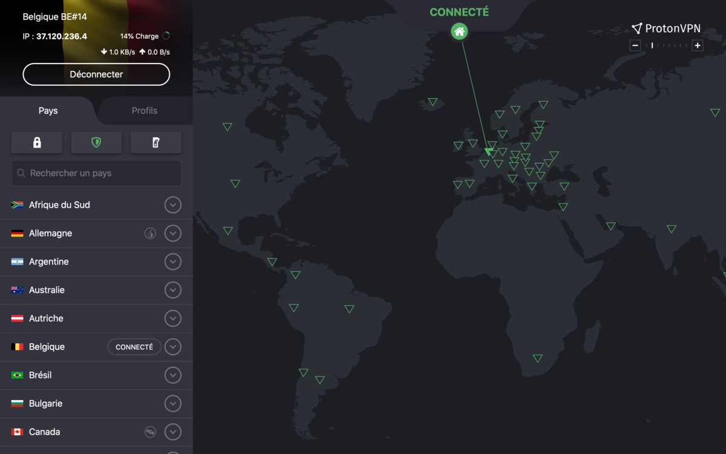Expand Australie server list
The width and height of the screenshot is (726, 454).
173,290
